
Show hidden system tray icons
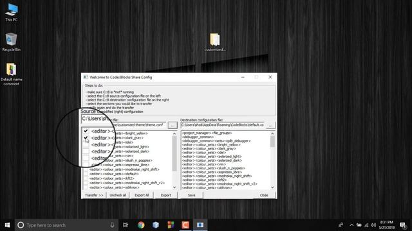[351, 225]
